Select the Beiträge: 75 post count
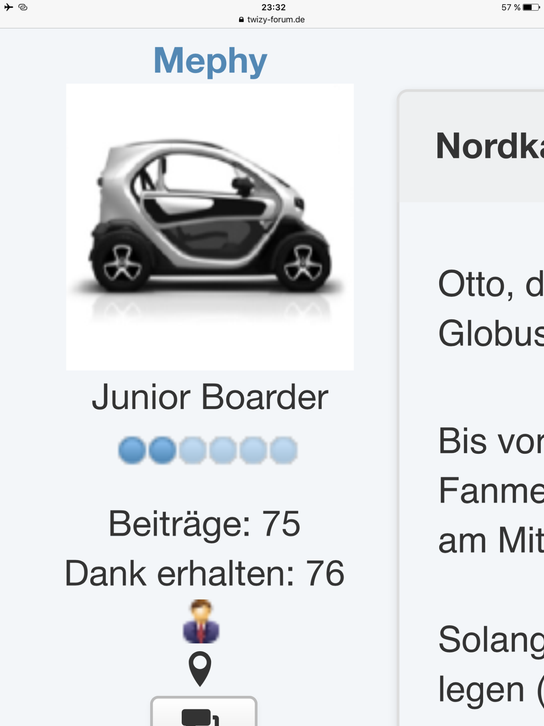Image resolution: width=544 pixels, height=726 pixels. click(205, 523)
